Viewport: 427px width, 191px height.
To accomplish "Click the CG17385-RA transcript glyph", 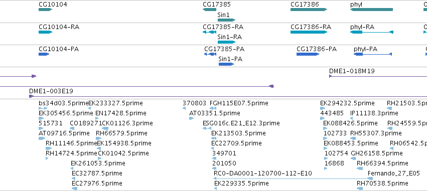I will coord(209,32).
